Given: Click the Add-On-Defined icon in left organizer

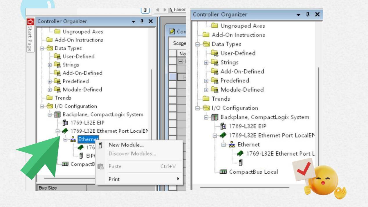Looking at the screenshot, I should coord(57,73).
